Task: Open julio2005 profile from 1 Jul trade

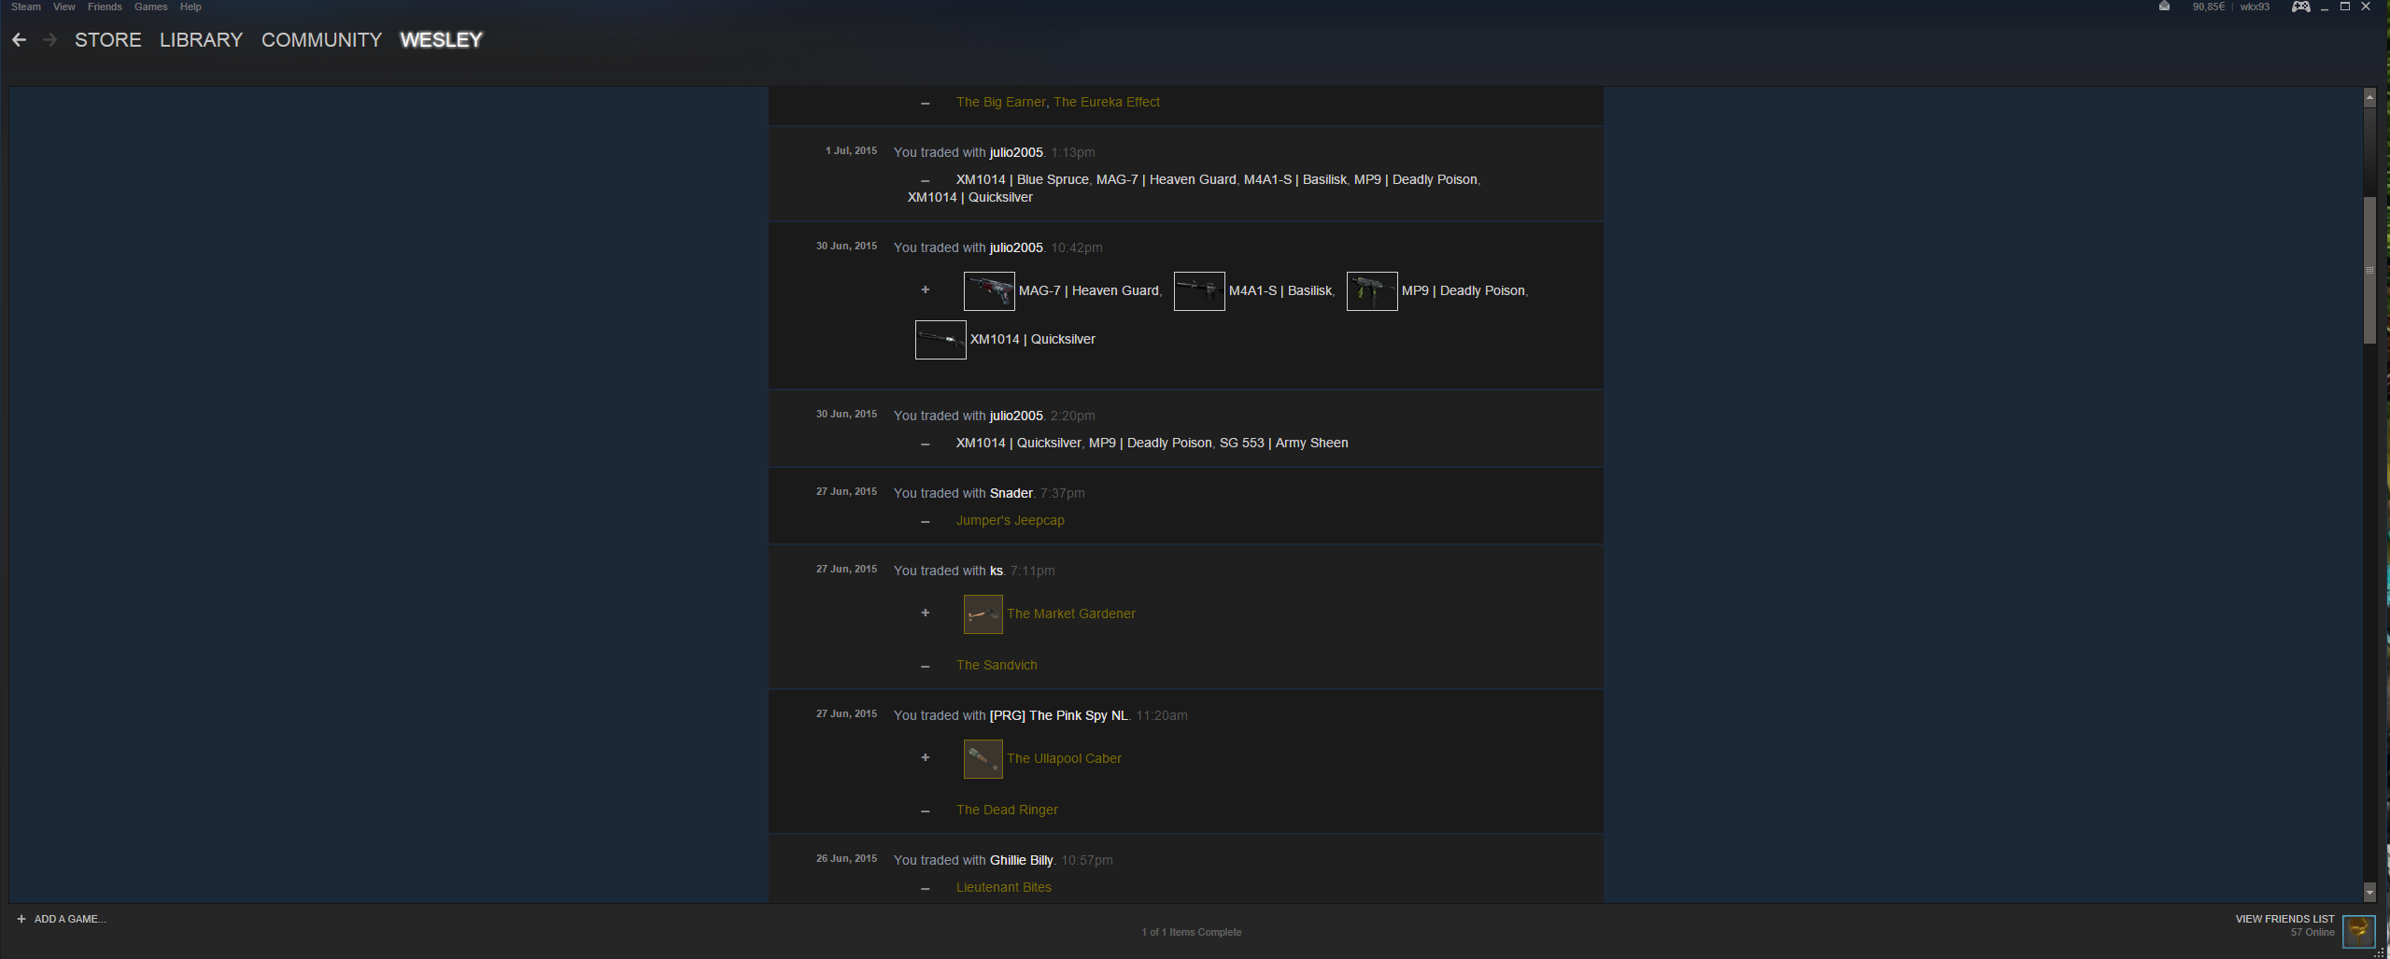Action: click(x=1015, y=152)
